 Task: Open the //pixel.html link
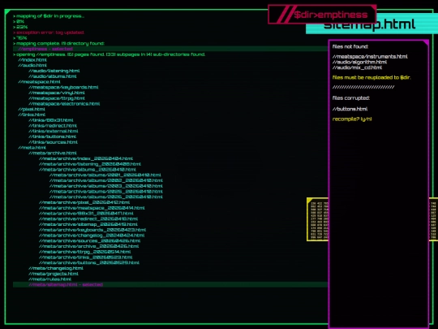[x=32, y=109]
